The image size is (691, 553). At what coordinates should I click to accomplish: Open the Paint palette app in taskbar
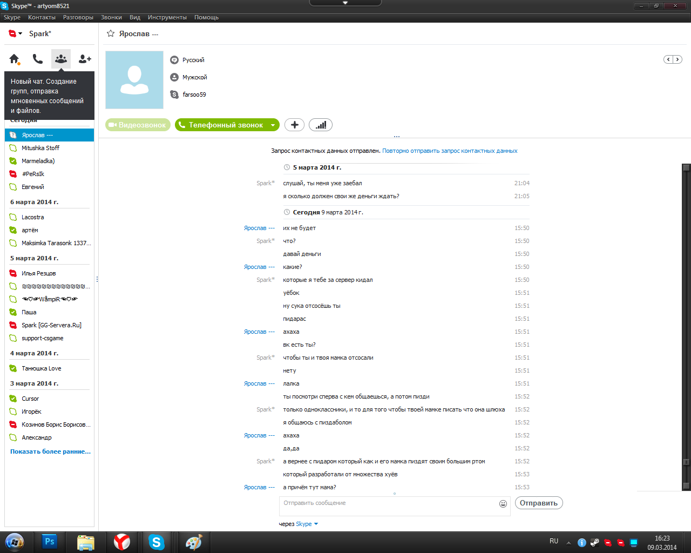coord(193,542)
